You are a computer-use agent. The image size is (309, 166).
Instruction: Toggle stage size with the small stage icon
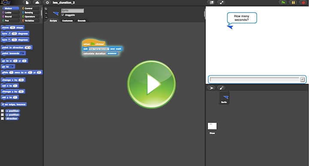click(x=212, y=3)
